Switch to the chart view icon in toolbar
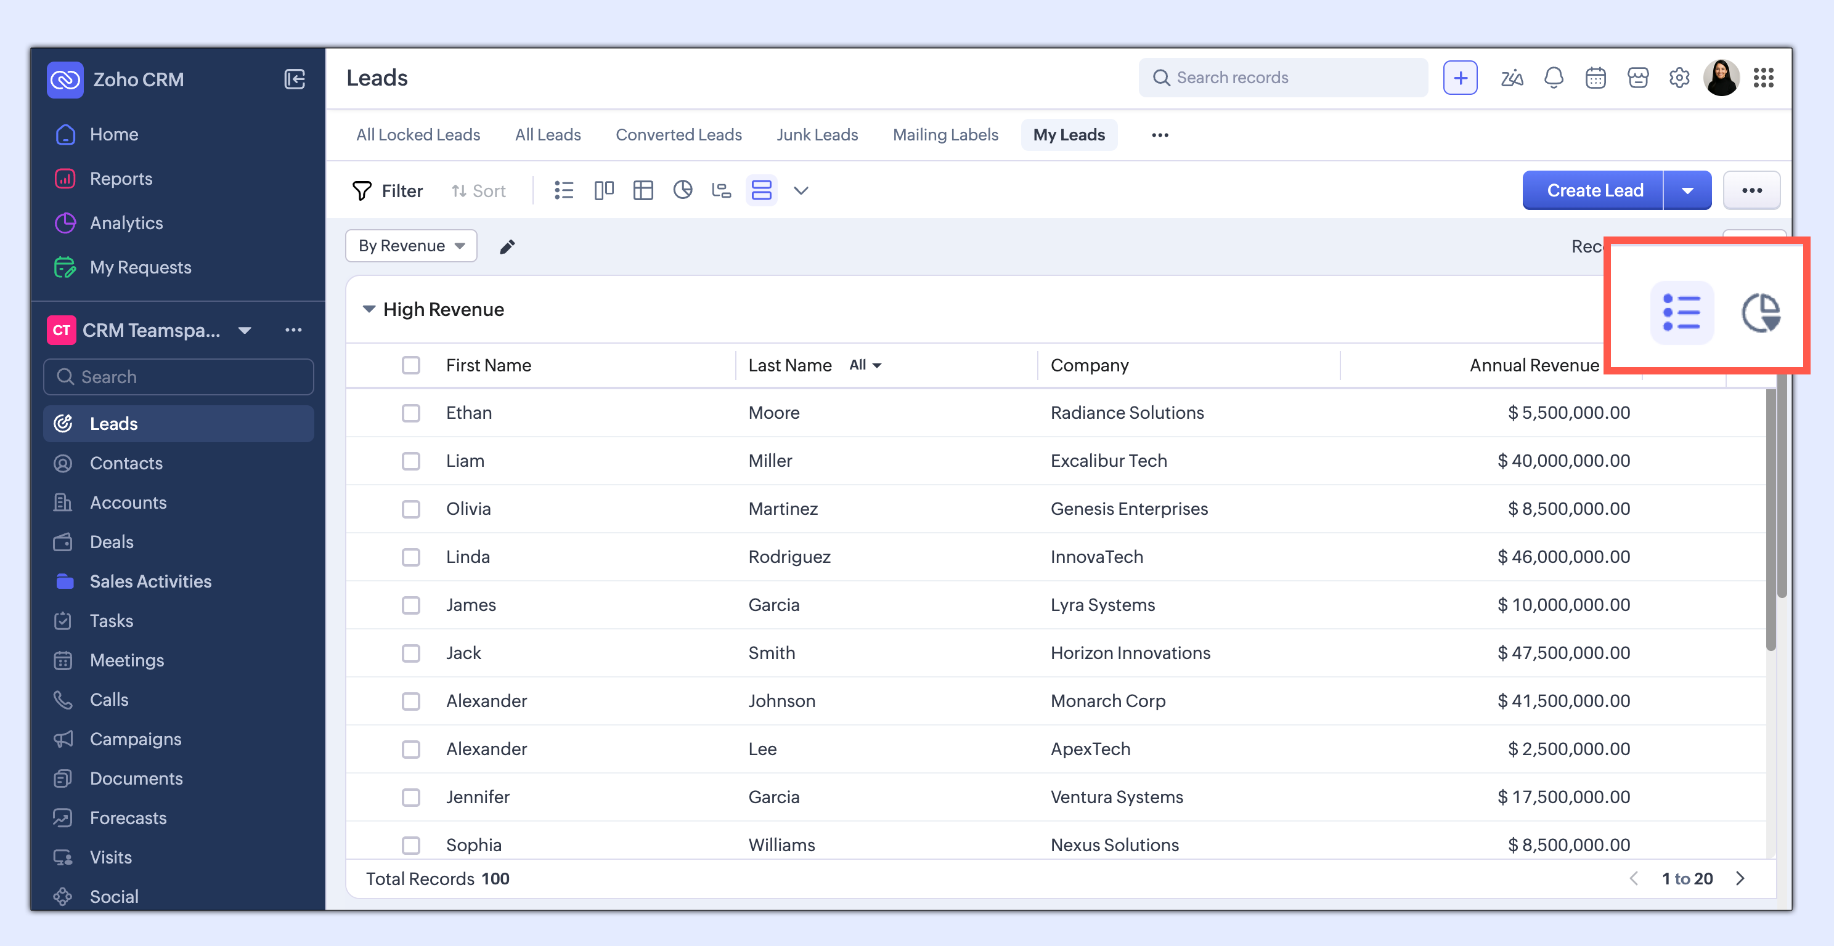This screenshot has width=1834, height=946. [x=682, y=191]
